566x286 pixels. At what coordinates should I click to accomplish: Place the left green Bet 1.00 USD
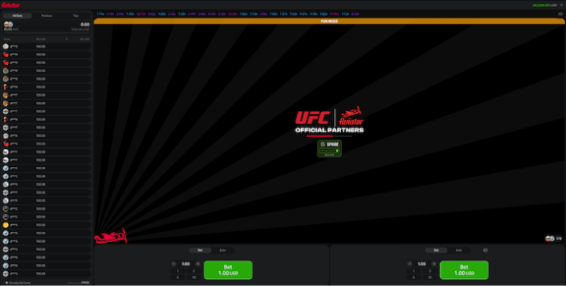(228, 270)
